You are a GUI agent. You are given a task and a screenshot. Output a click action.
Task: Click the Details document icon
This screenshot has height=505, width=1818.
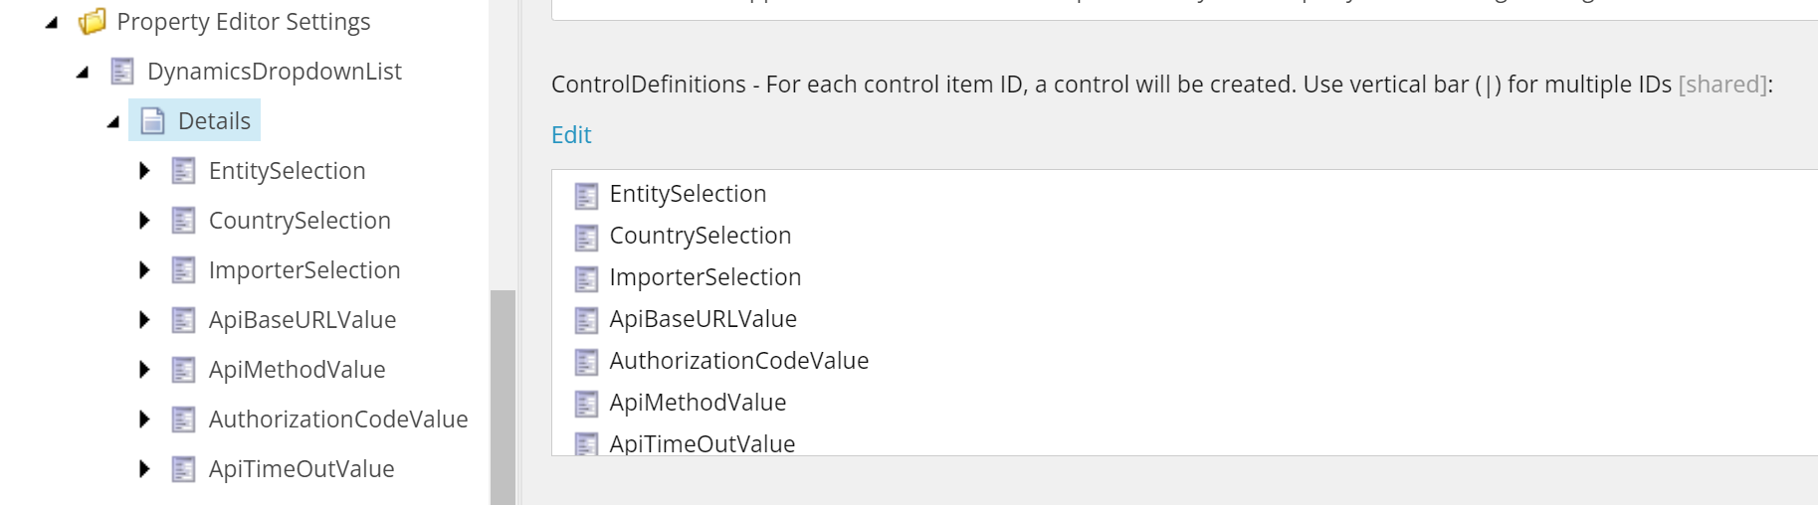(153, 121)
